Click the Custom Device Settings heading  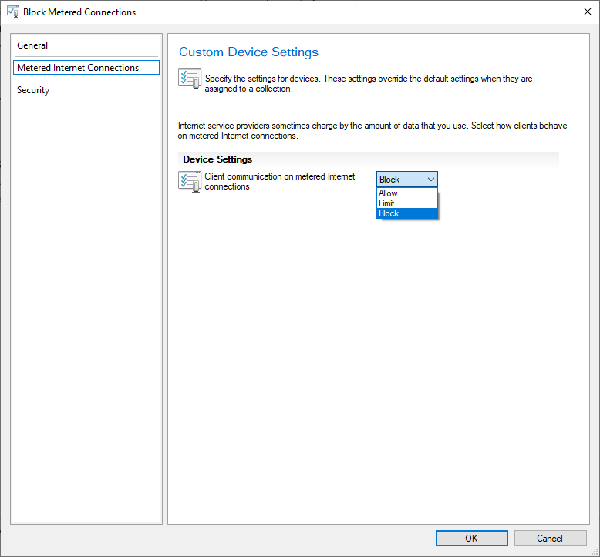coord(249,52)
